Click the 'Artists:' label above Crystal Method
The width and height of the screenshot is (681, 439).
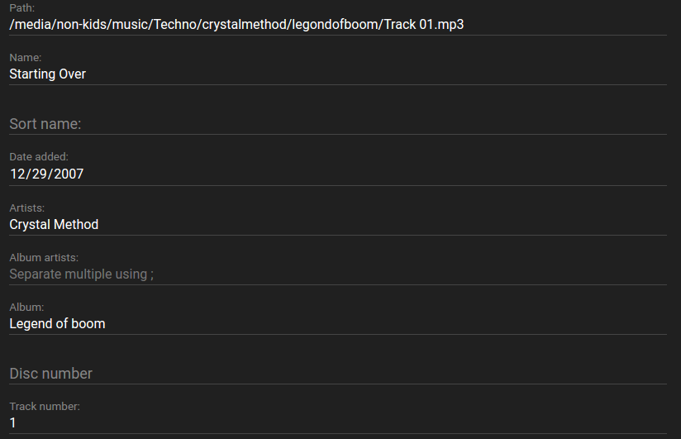point(27,208)
